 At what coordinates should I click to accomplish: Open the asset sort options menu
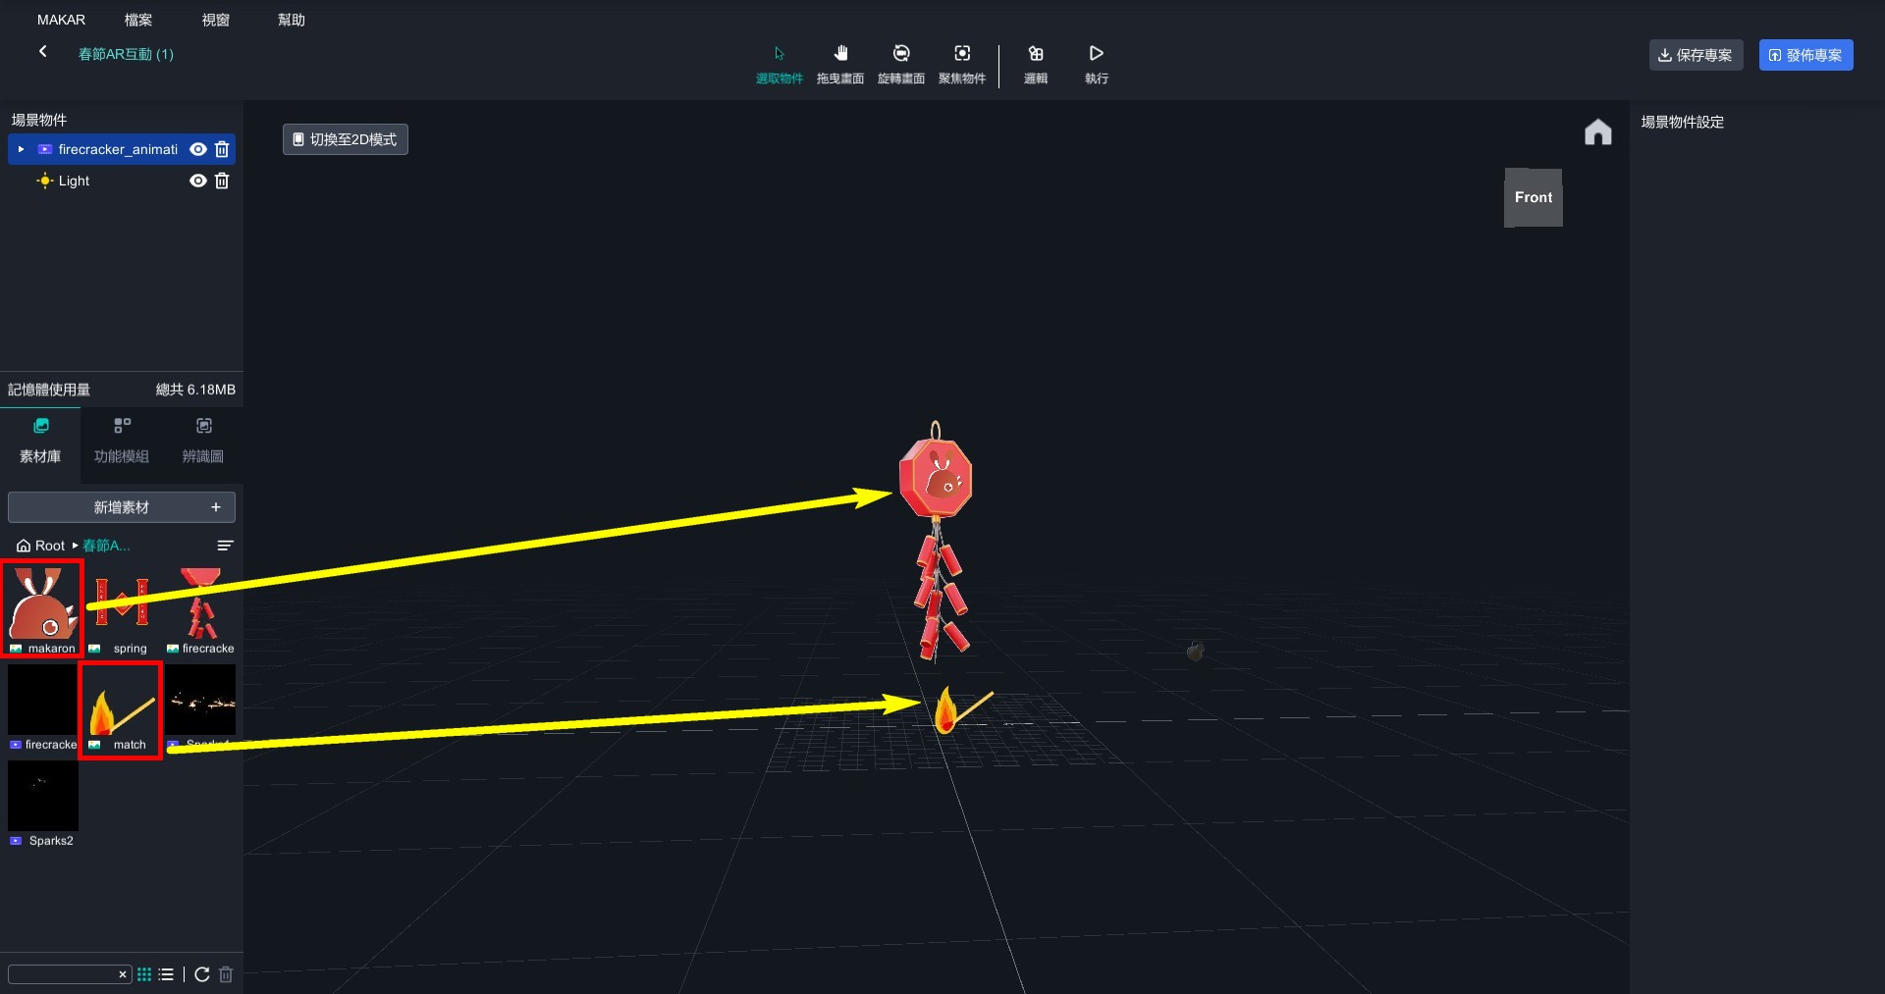[x=225, y=546]
